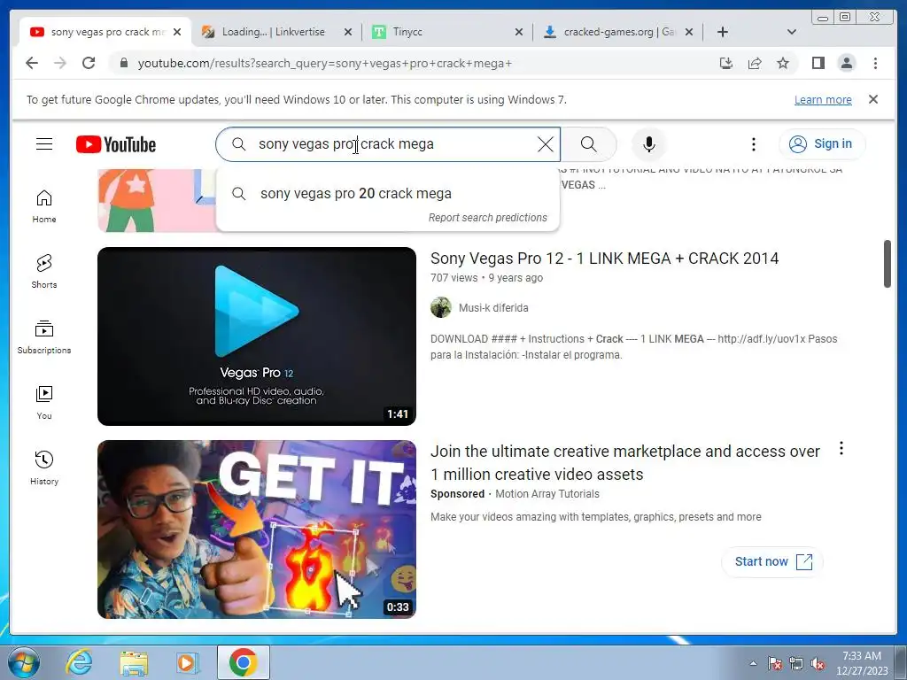Go back using the browser back arrow
The height and width of the screenshot is (680, 907).
tap(32, 63)
